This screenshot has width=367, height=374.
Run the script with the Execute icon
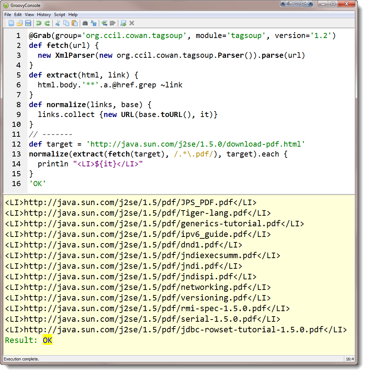123,23
